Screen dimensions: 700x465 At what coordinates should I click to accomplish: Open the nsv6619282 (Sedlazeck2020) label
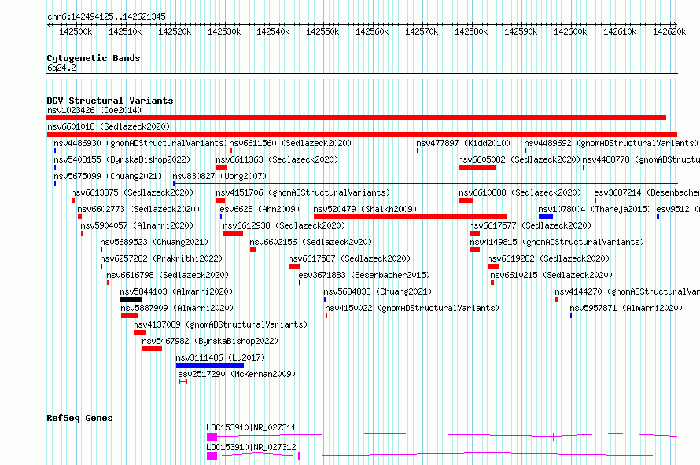(x=548, y=258)
